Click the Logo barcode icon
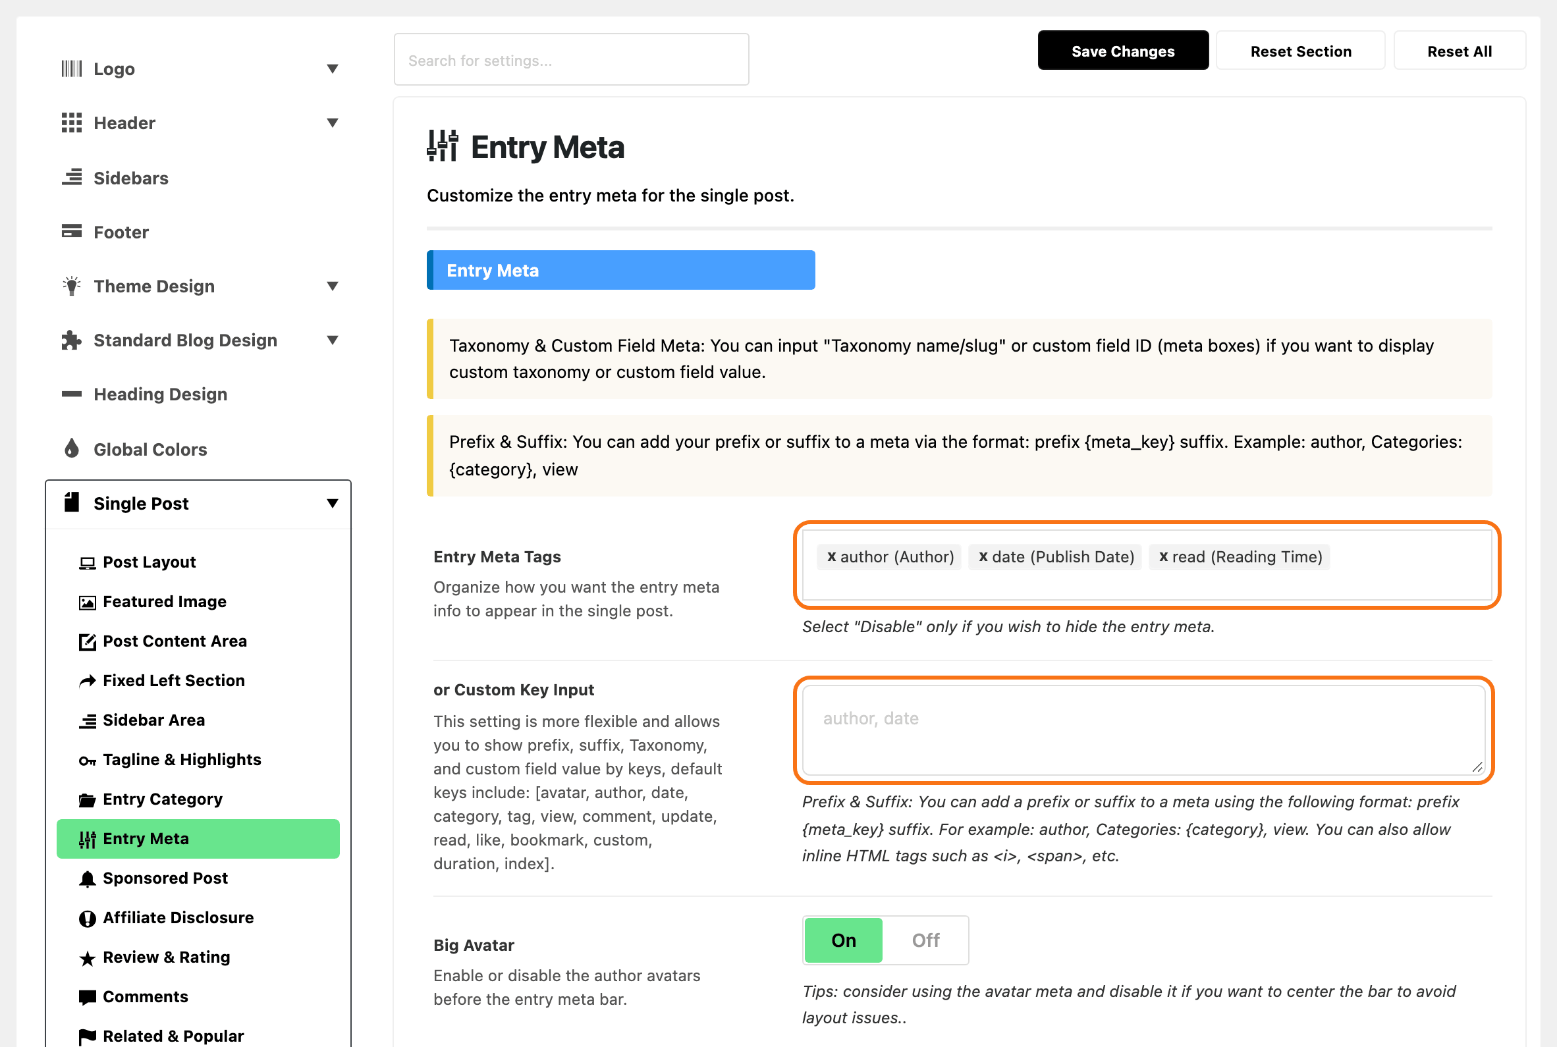This screenshot has width=1557, height=1047. (71, 68)
